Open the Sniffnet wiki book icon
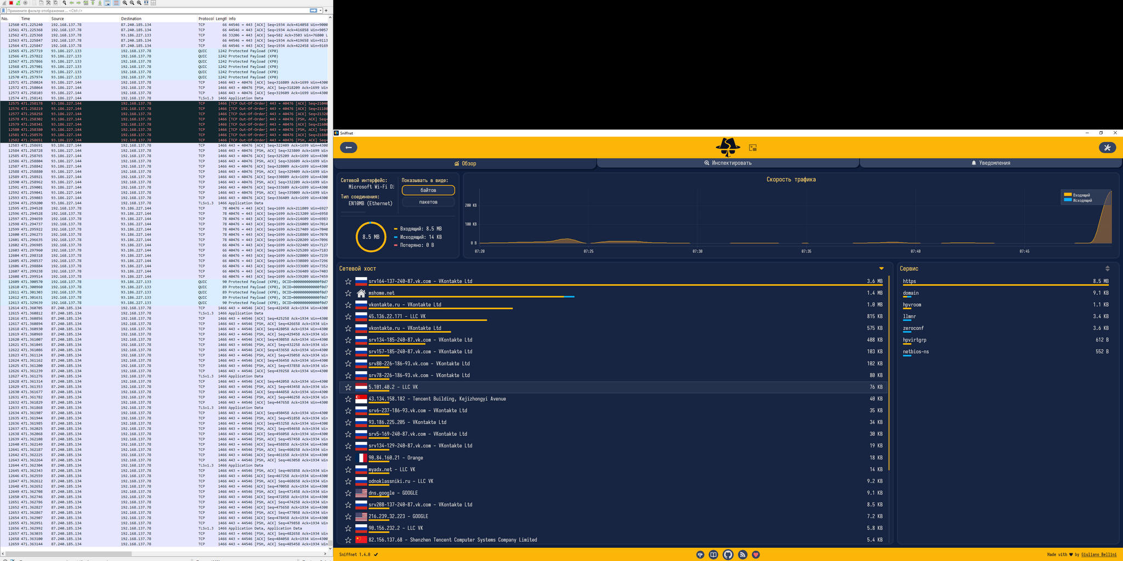1123x561 pixels. coord(713,554)
